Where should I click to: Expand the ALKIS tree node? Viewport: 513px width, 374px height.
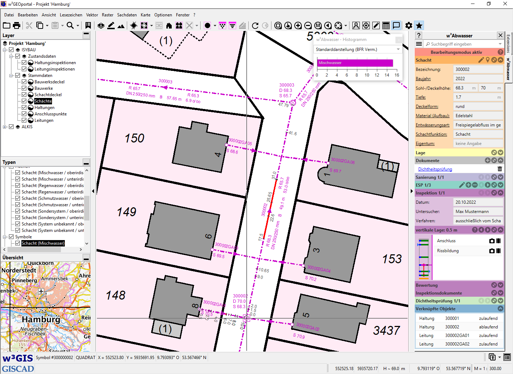(x=5, y=127)
